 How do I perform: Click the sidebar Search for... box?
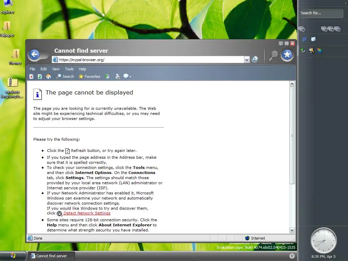pyautogui.click(x=321, y=13)
